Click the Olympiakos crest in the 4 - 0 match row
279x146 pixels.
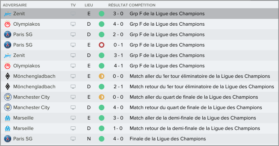tap(8, 24)
